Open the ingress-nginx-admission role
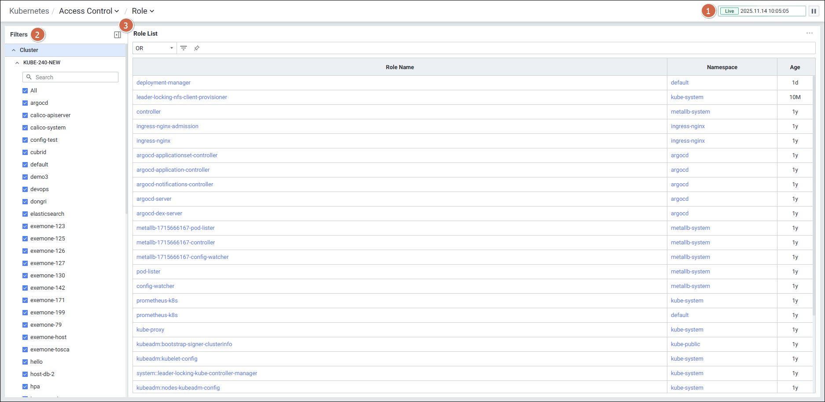Viewport: 825px width, 402px height. coord(167,126)
